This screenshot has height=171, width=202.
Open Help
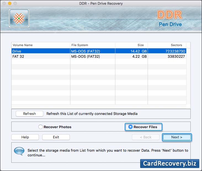(x=25, y=137)
